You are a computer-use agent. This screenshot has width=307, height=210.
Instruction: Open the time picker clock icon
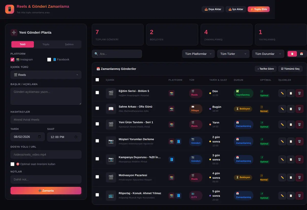coord(76,137)
